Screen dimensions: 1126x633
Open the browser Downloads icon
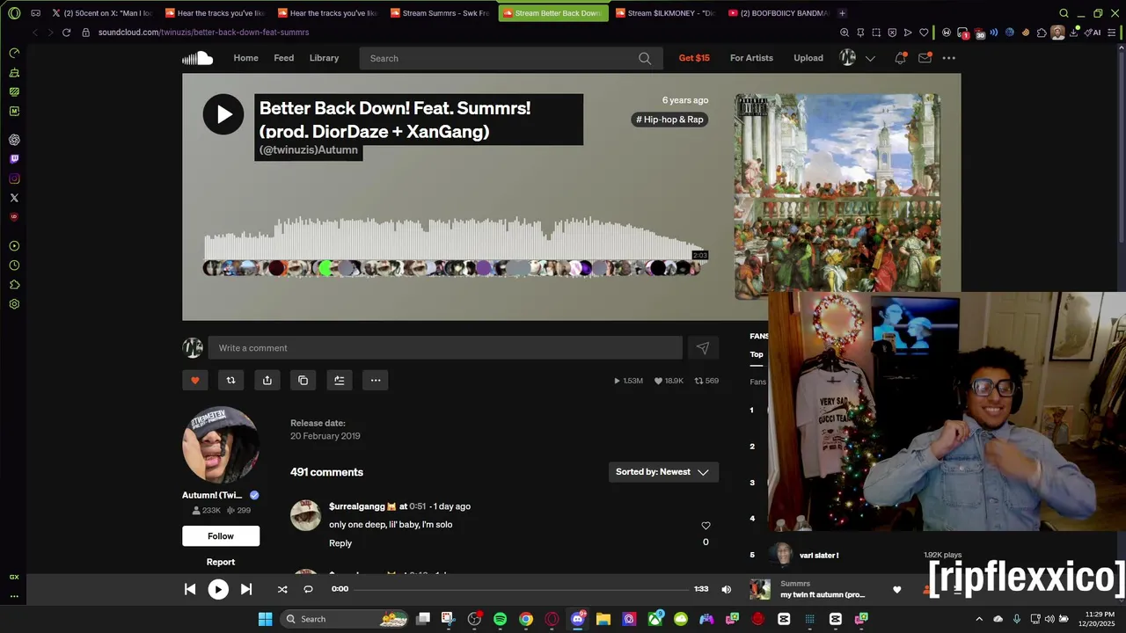click(x=1073, y=33)
